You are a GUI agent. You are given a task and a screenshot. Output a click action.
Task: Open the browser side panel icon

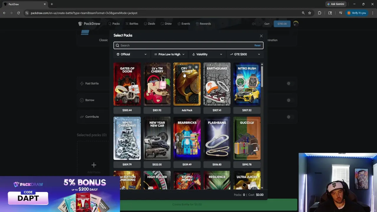[x=330, y=13]
